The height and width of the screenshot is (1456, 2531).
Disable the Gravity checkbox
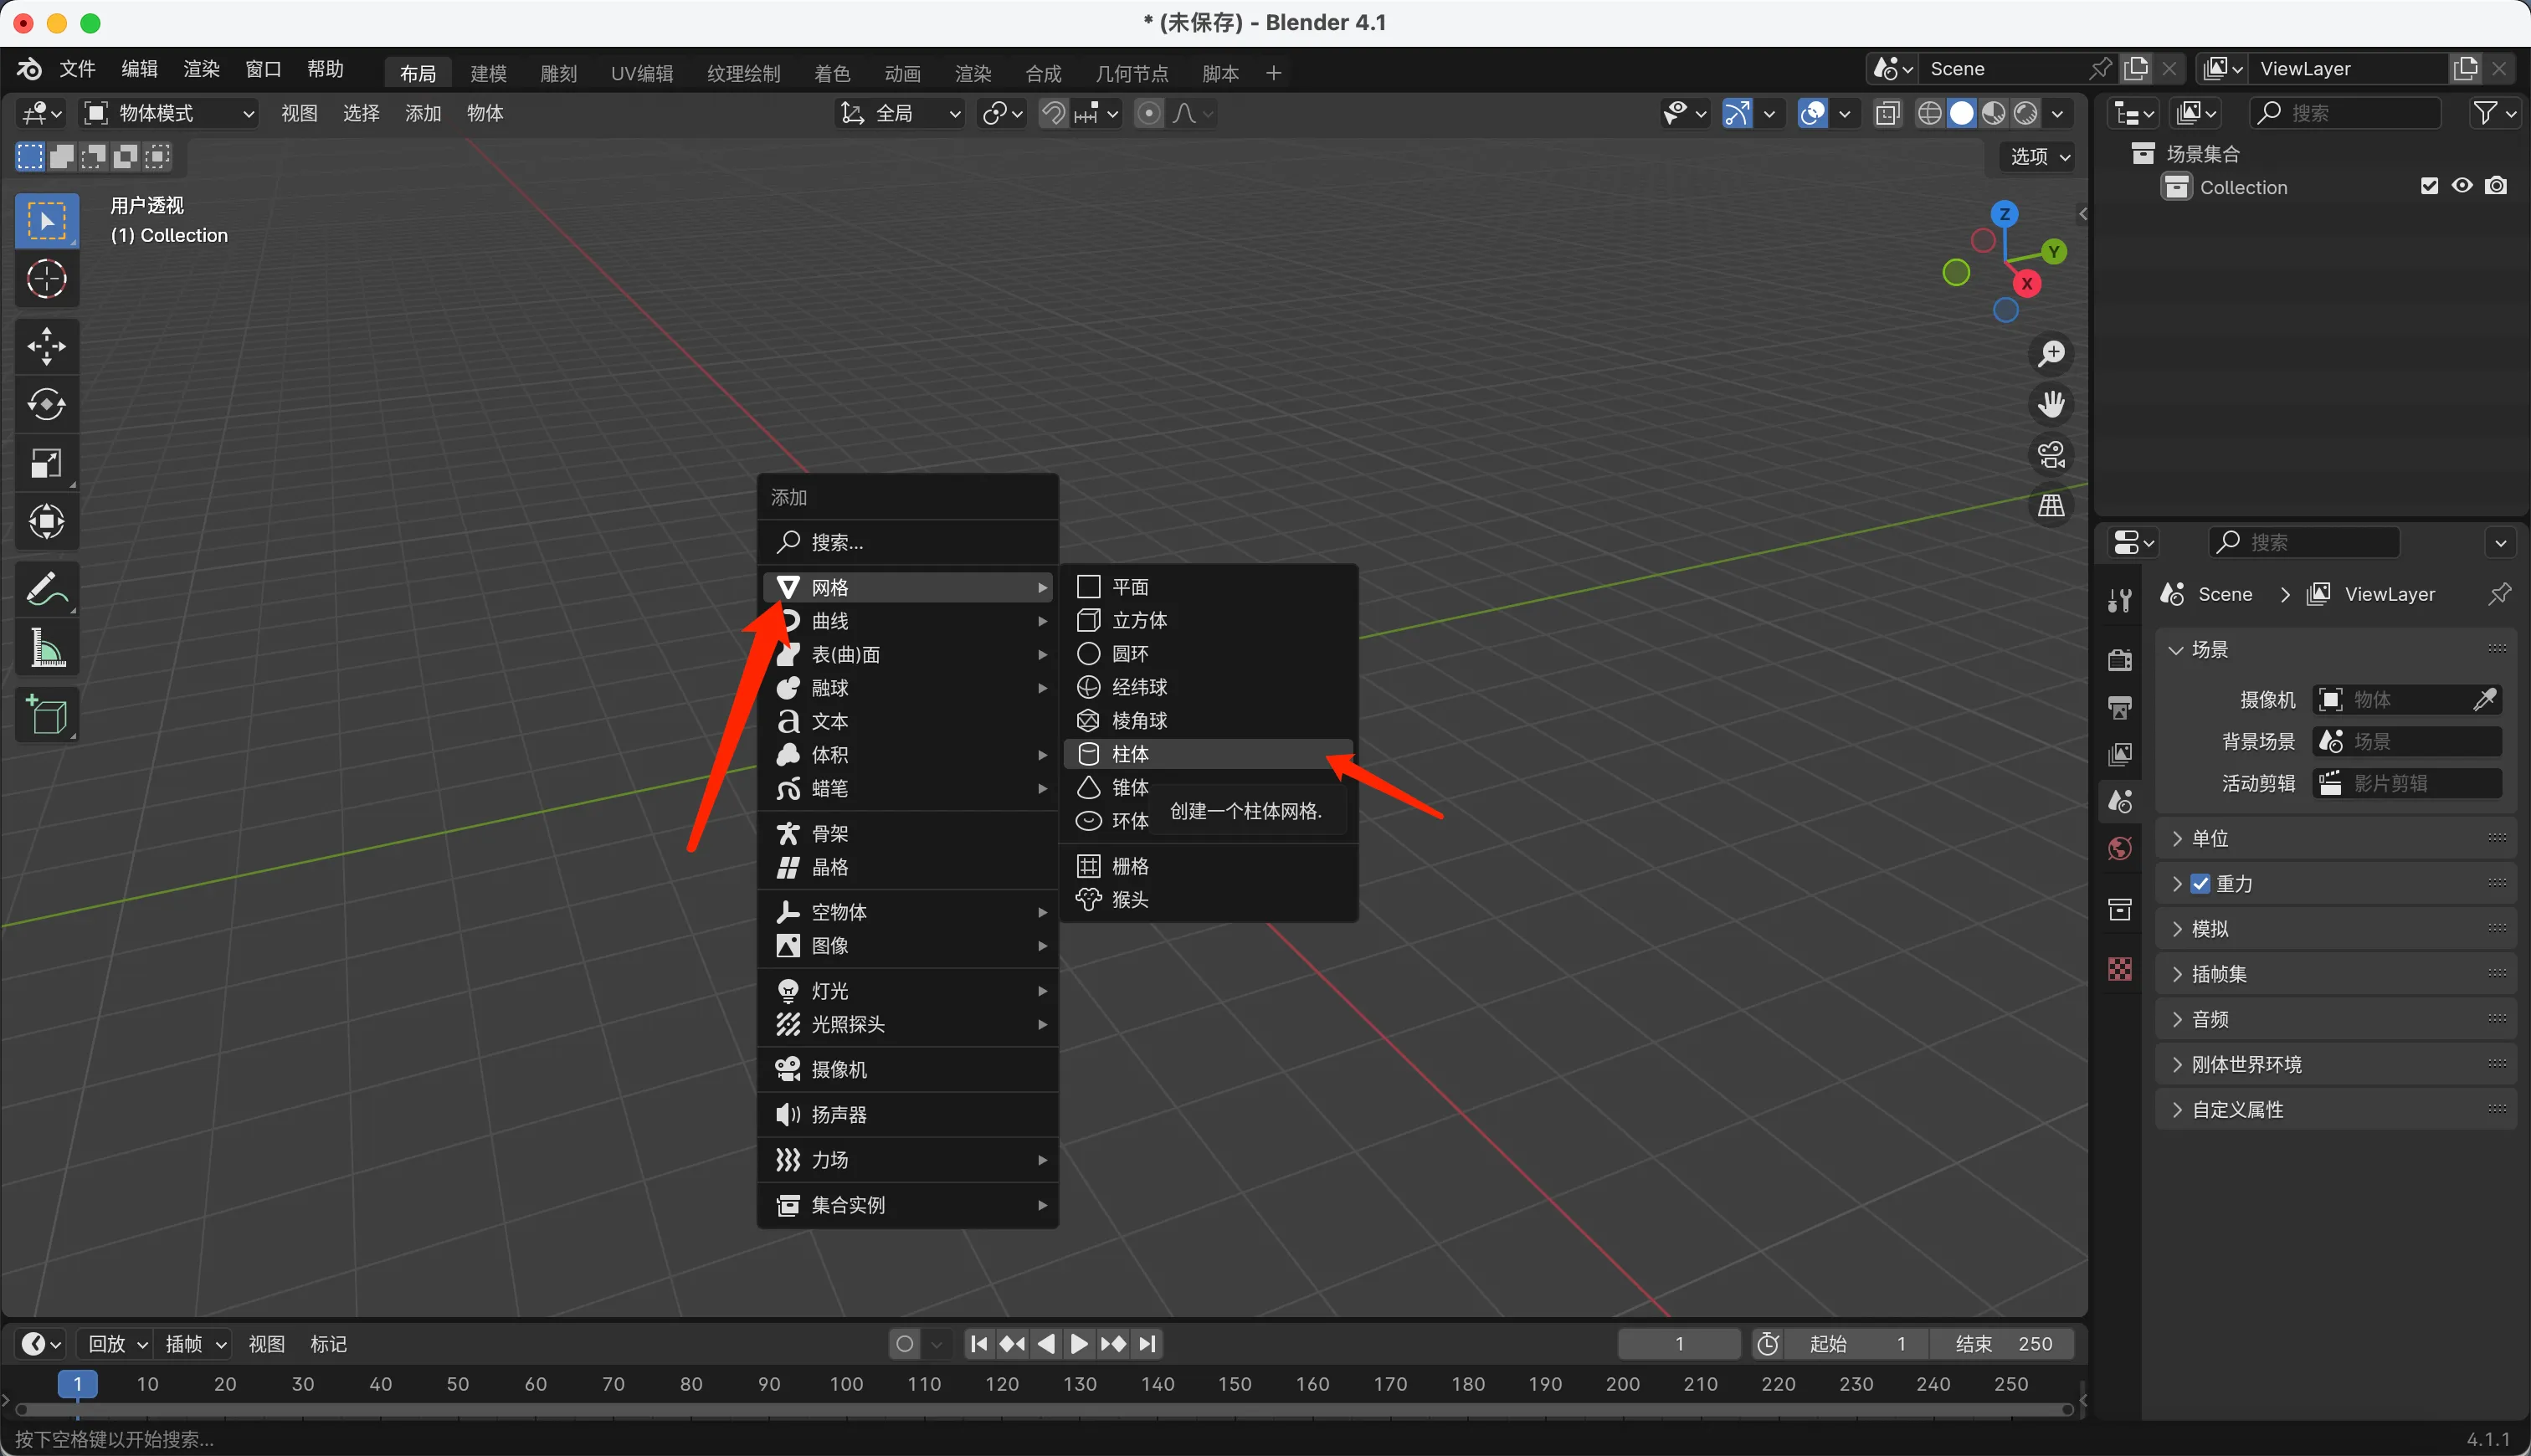(x=2200, y=884)
